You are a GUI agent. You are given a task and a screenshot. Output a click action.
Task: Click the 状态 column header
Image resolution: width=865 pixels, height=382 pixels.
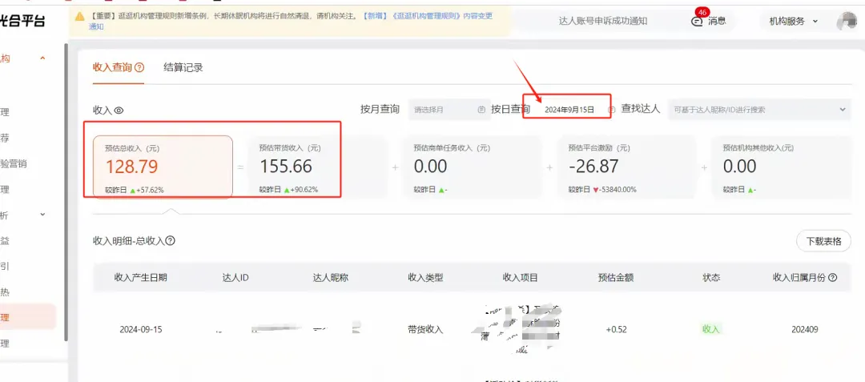[x=711, y=278]
